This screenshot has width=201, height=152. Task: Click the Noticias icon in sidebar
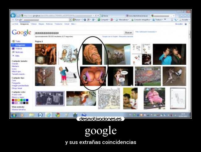13,52
